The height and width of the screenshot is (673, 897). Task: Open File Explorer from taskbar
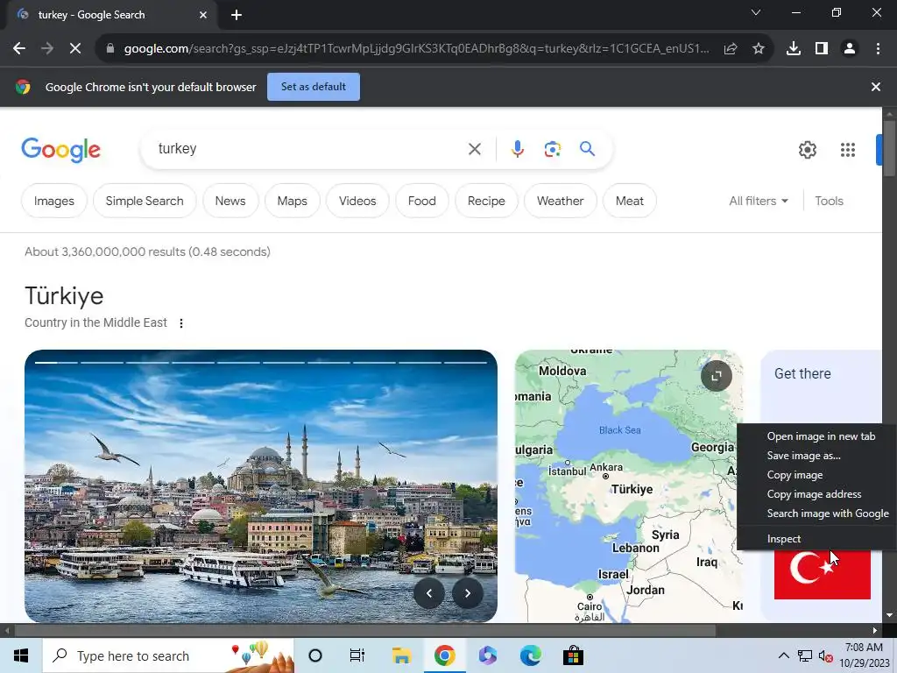point(401,655)
